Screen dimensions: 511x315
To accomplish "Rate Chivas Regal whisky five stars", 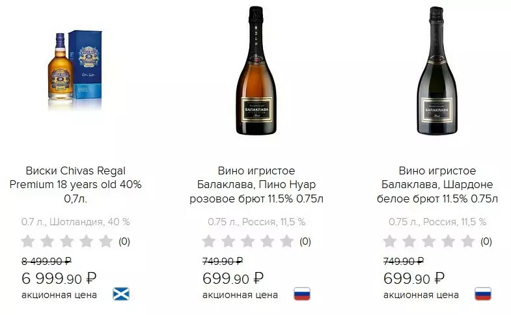I will pyautogui.click(x=106, y=242).
